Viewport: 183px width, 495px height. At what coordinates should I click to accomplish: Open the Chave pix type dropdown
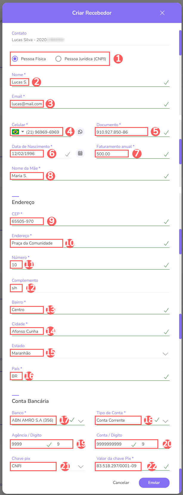click(81, 466)
